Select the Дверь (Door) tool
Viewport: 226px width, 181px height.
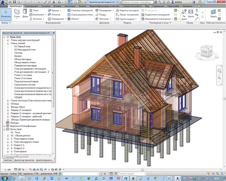25,13
